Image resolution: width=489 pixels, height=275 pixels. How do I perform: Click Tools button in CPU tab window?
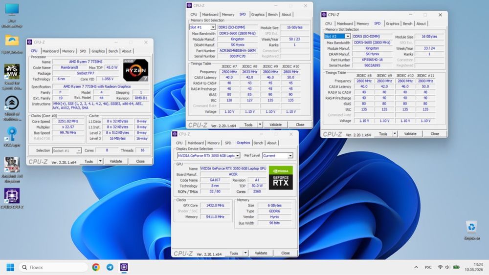coord(89,161)
